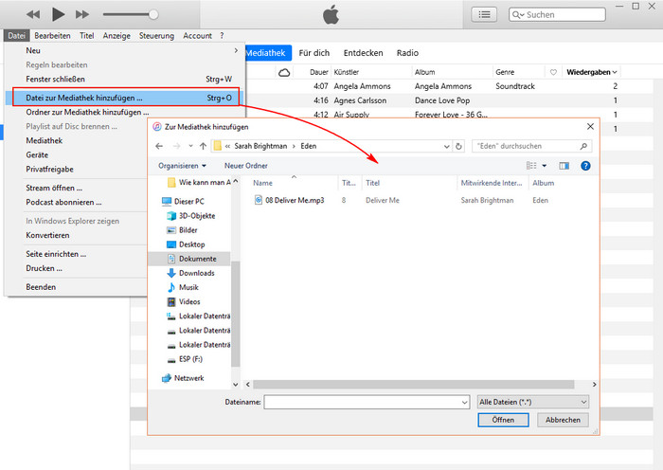
Task: Open the Datei menu
Action: click(x=16, y=36)
